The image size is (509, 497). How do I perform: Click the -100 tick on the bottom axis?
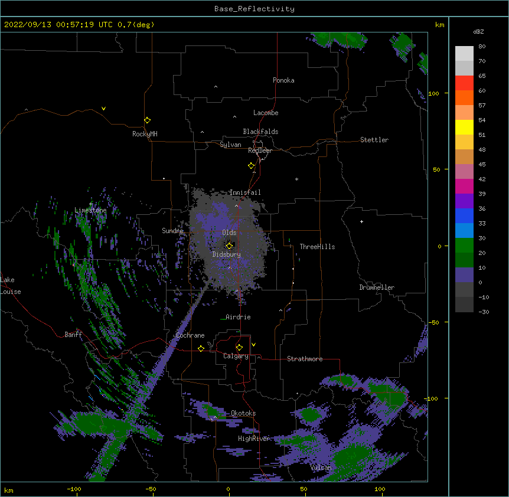74,489
